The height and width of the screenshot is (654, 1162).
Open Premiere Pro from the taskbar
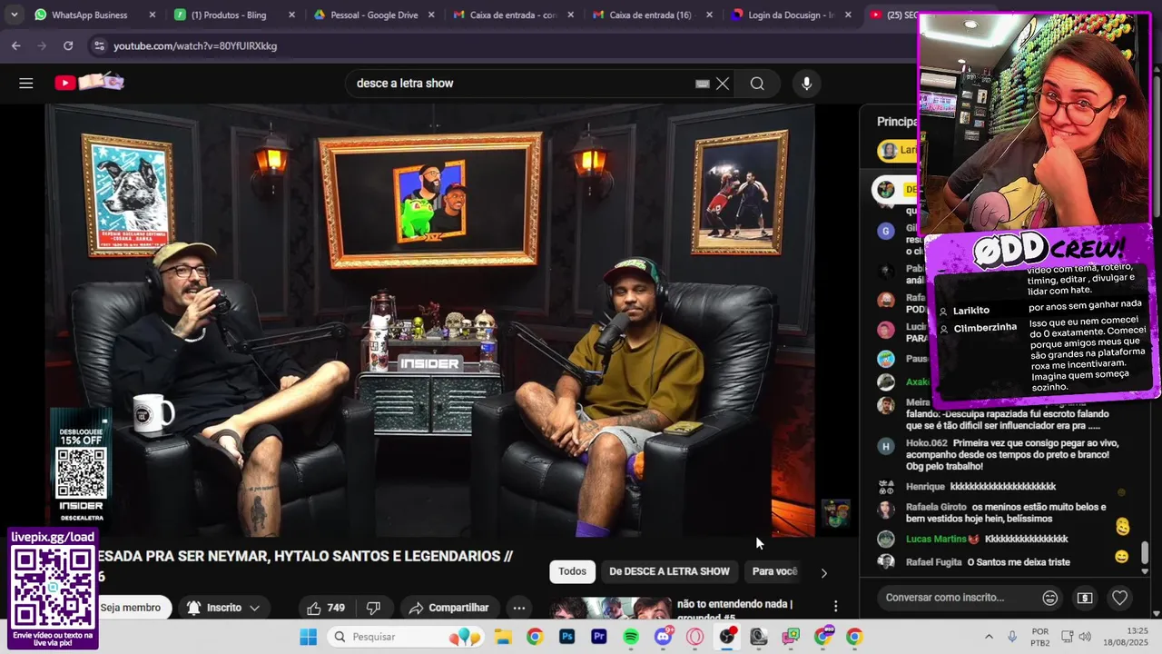599,637
